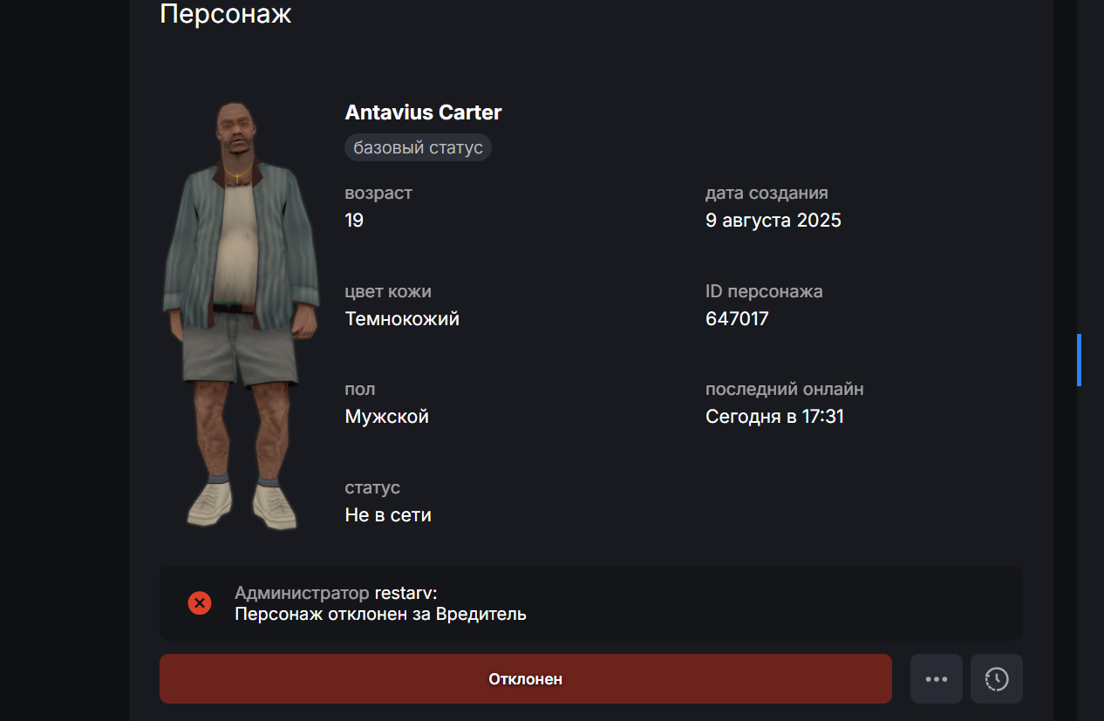Click the red rejection cross icon
1104x721 pixels.
200,602
